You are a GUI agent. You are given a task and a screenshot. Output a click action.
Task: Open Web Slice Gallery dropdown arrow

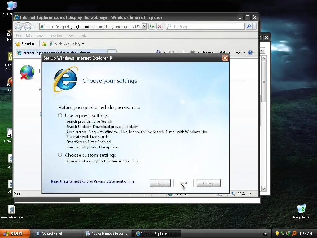pos(83,44)
